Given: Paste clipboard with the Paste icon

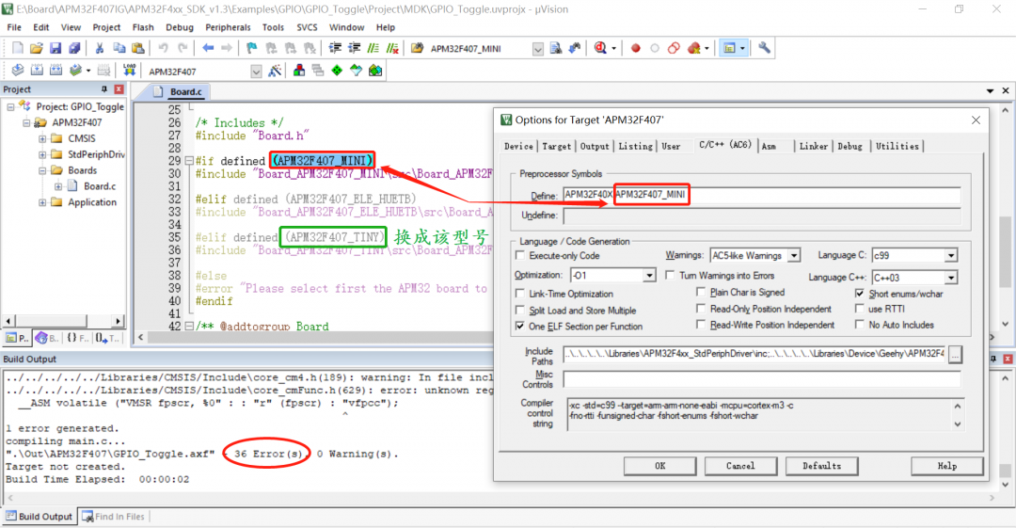Looking at the screenshot, I should pos(138,48).
